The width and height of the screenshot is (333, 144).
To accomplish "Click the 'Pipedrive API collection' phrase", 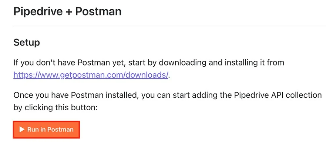I will pyautogui.click(x=278, y=95).
